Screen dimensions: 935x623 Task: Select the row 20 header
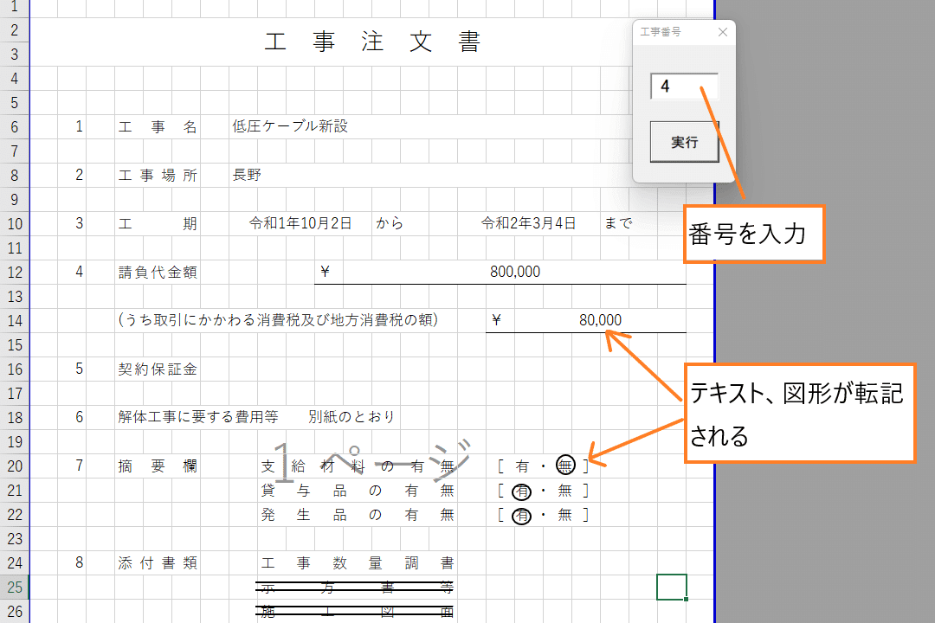click(14, 466)
